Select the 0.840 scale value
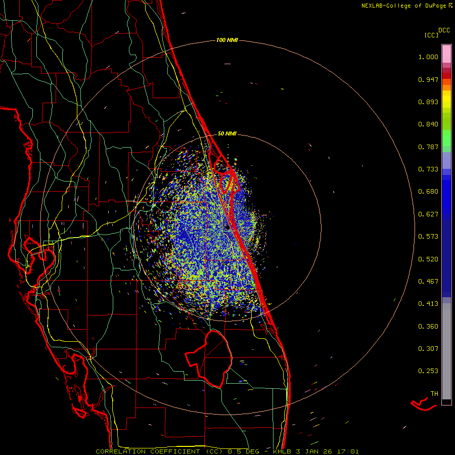The width and height of the screenshot is (455, 455). click(428, 124)
